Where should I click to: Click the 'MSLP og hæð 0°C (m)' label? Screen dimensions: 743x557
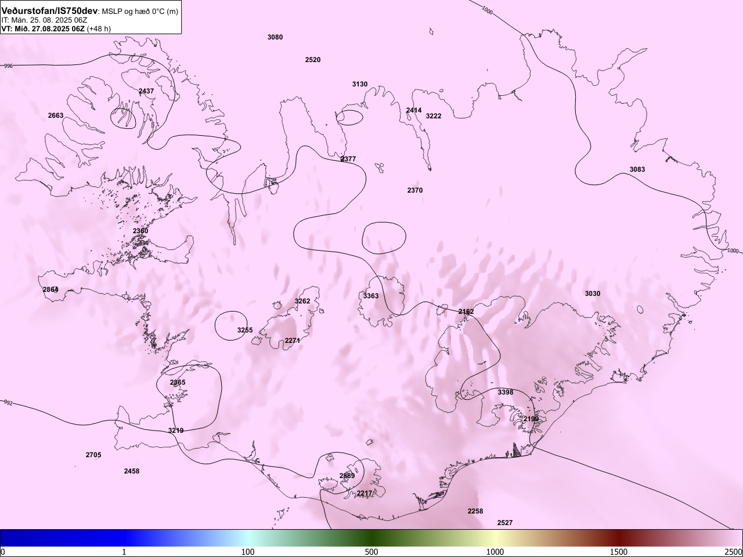coord(140,12)
